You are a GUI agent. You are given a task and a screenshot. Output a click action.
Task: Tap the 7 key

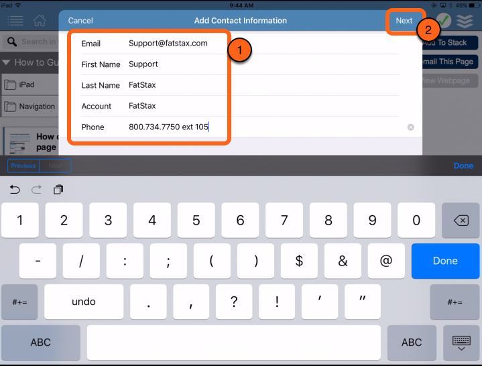point(284,221)
